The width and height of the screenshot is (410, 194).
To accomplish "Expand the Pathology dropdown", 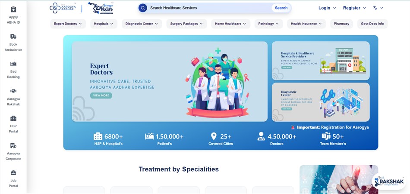I will coord(268,24).
